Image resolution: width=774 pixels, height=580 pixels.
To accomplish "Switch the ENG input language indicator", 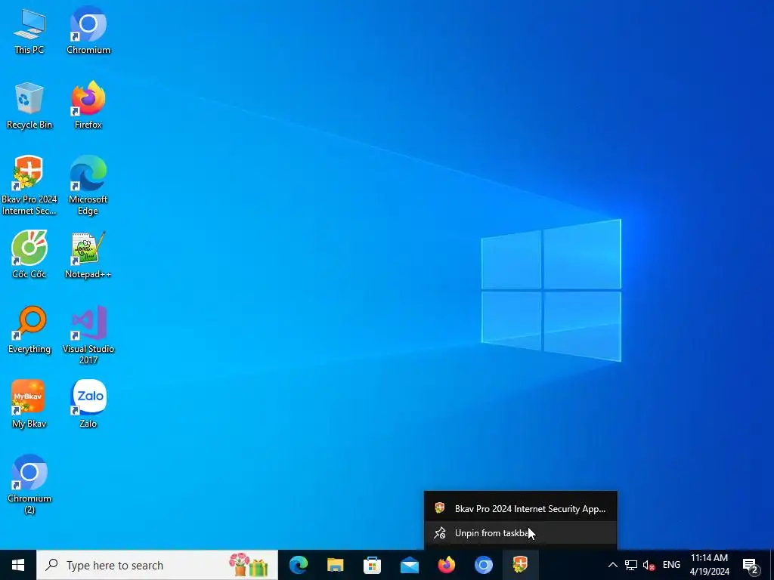I will 671,565.
